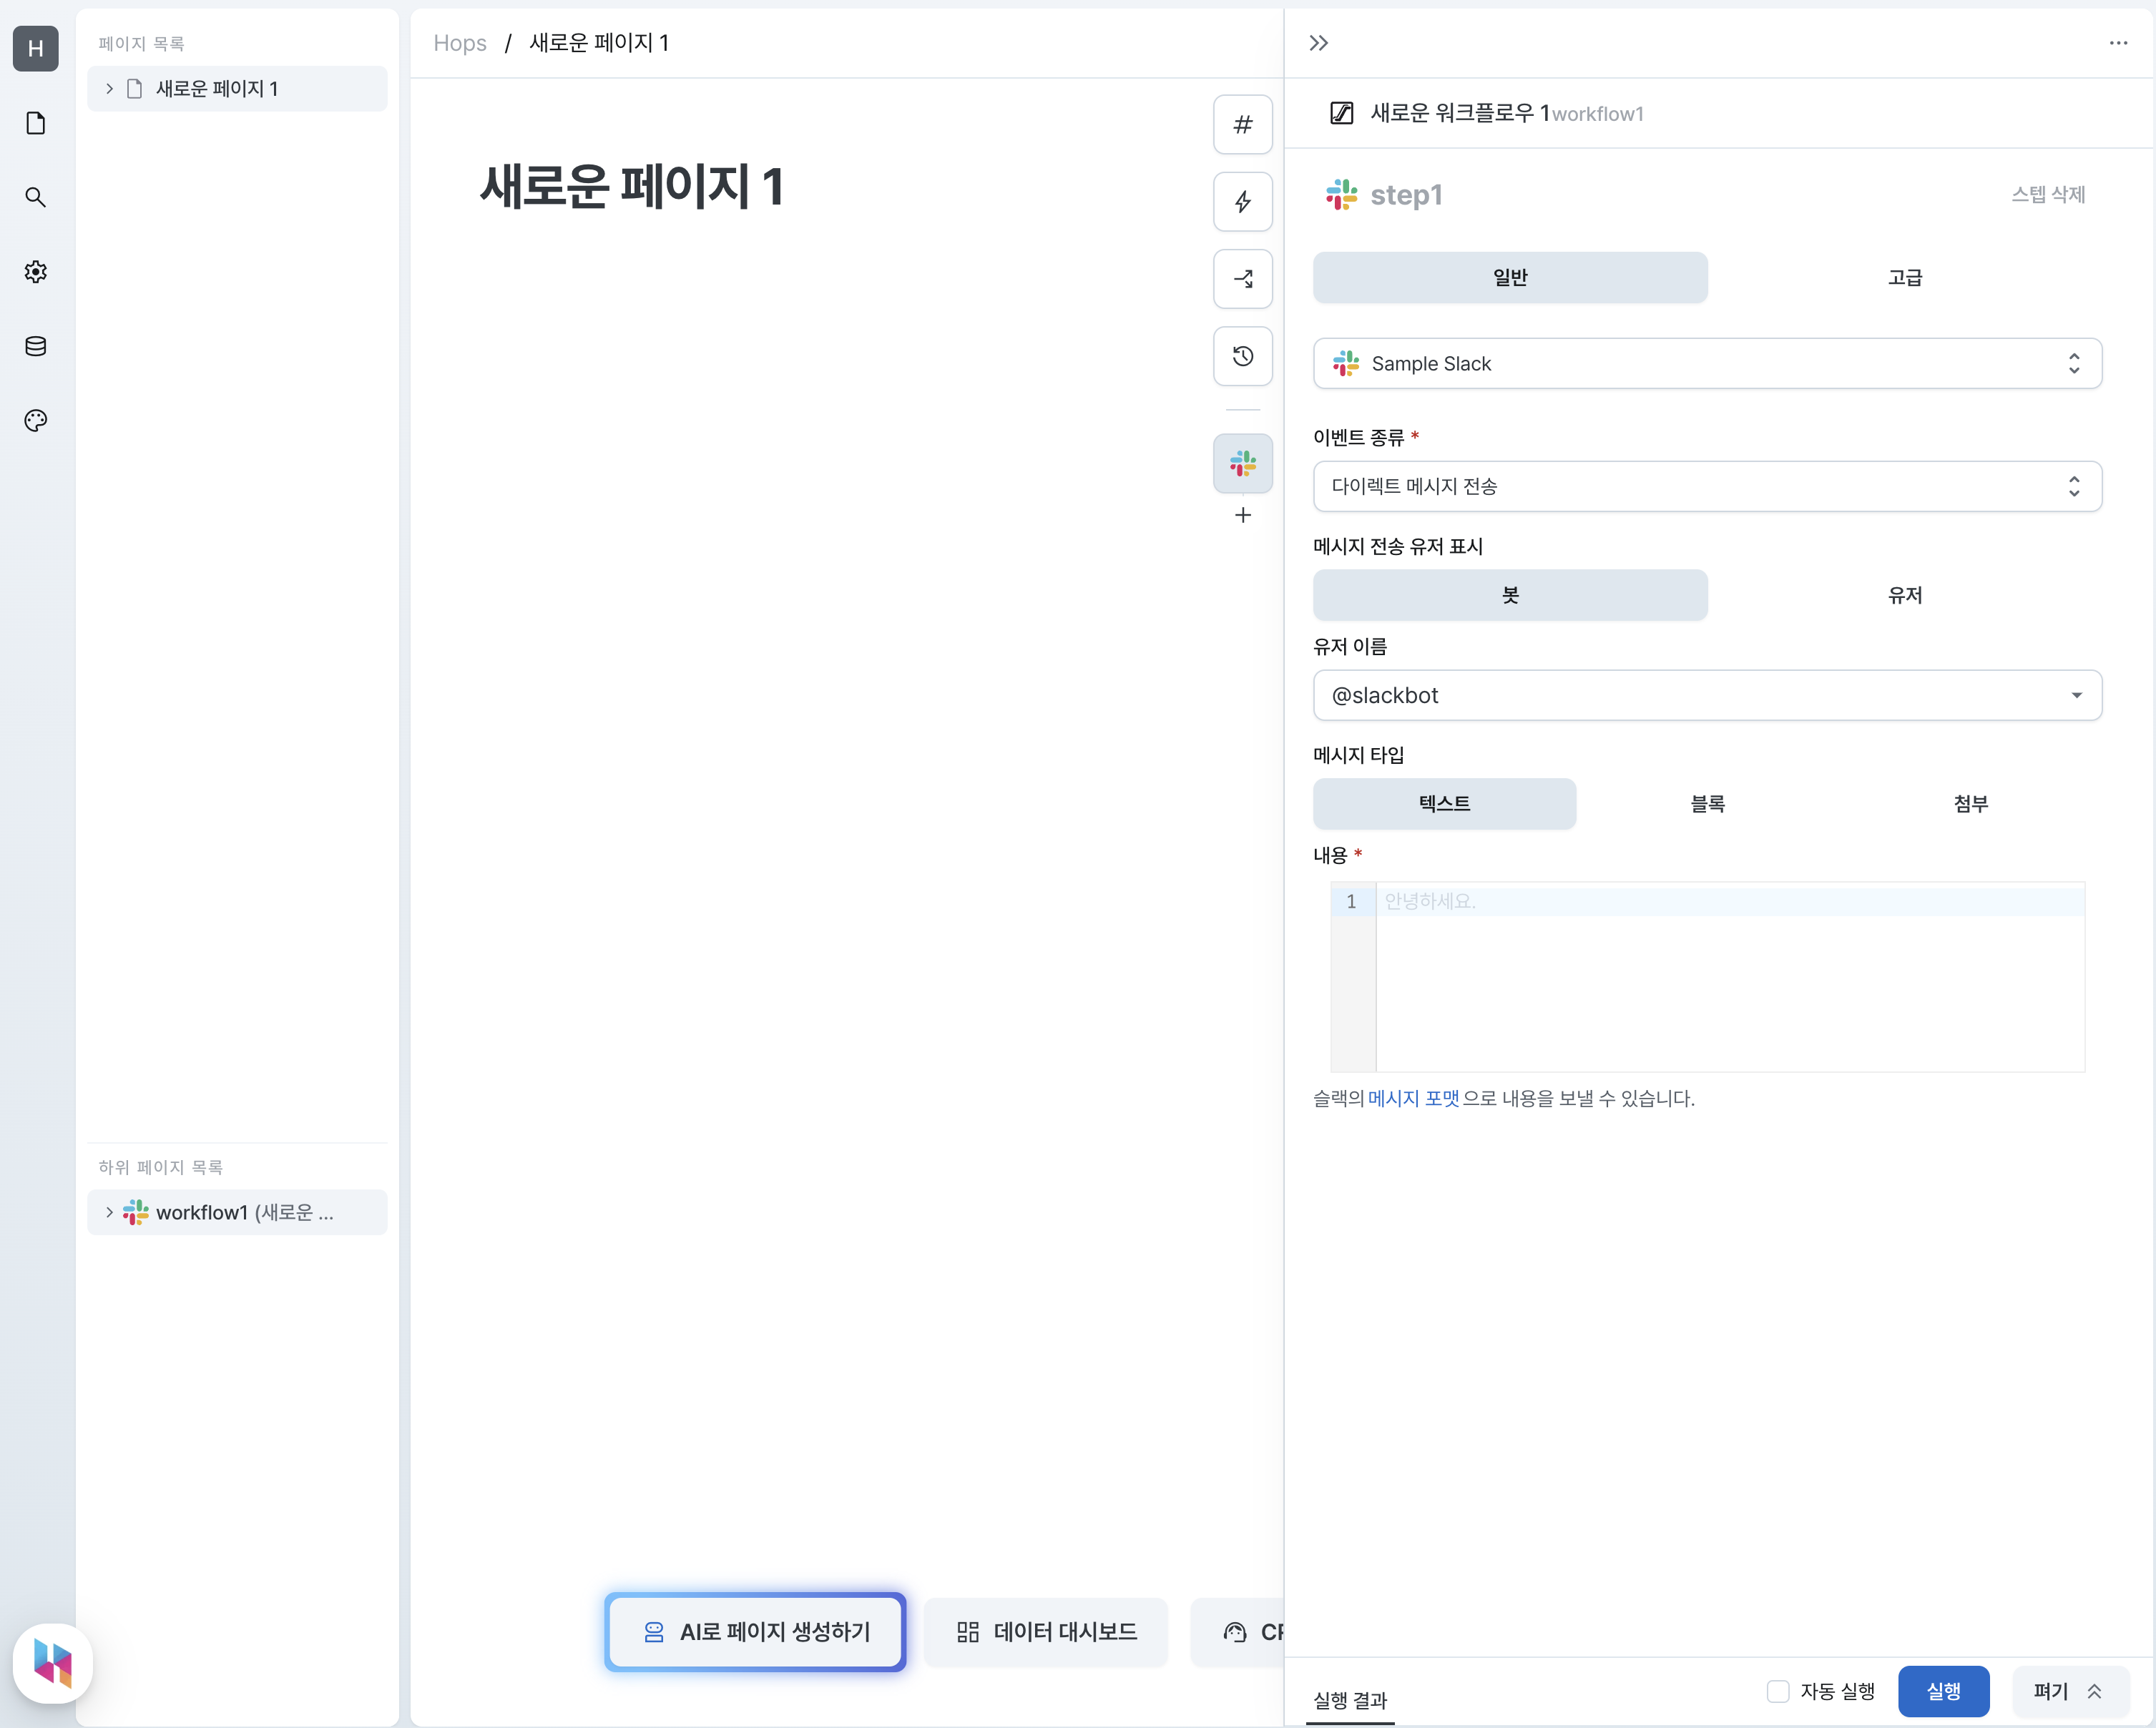Enable the 자동 실행 checkbox
Screen dimensions: 2156x1728
tap(1778, 1691)
